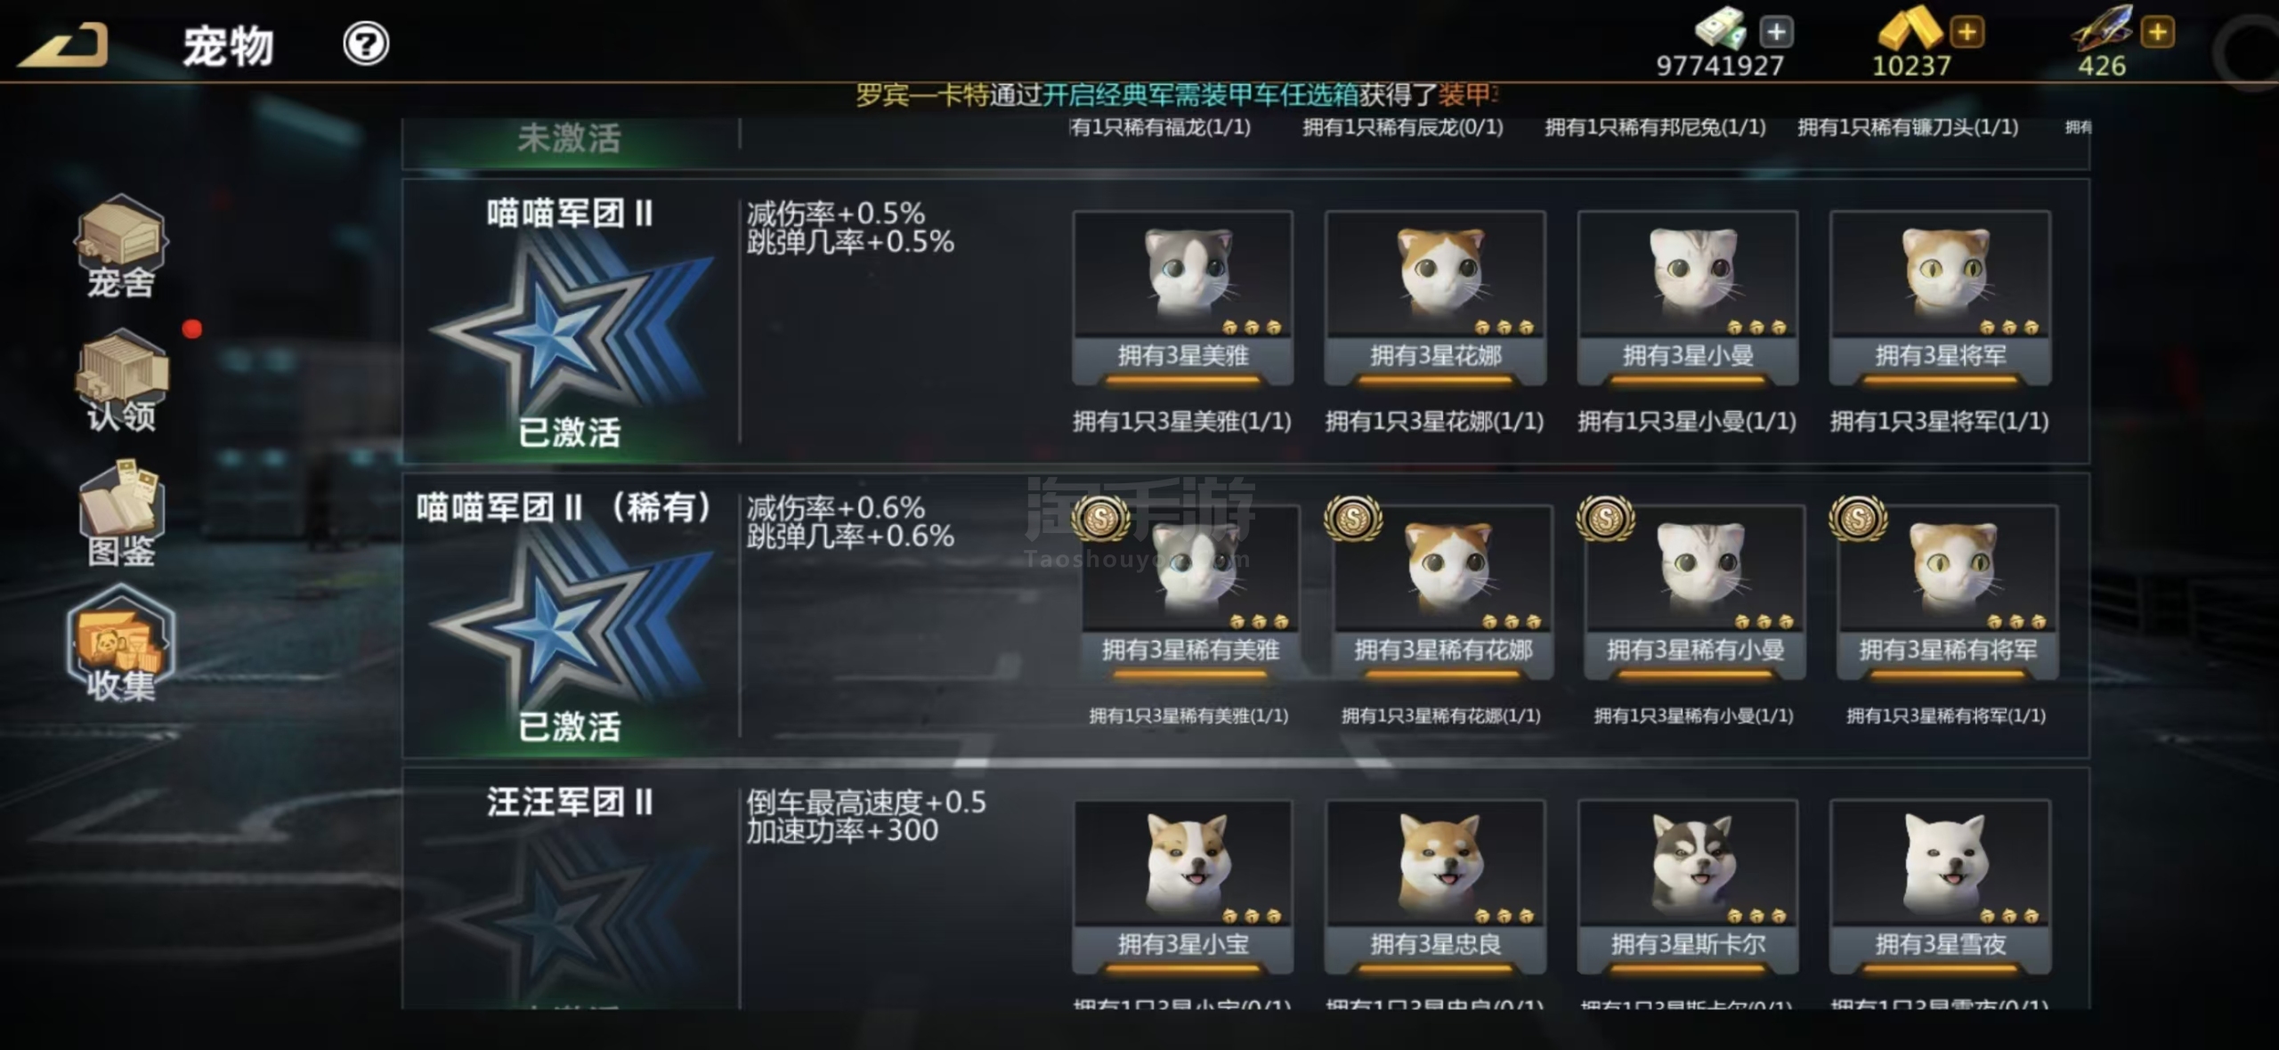The width and height of the screenshot is (2279, 1050).
Task: Open the 宠舍 pet house section
Action: [121, 246]
